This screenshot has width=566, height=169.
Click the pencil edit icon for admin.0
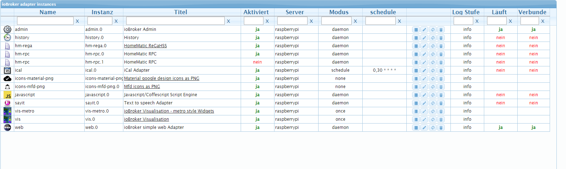[424, 29]
